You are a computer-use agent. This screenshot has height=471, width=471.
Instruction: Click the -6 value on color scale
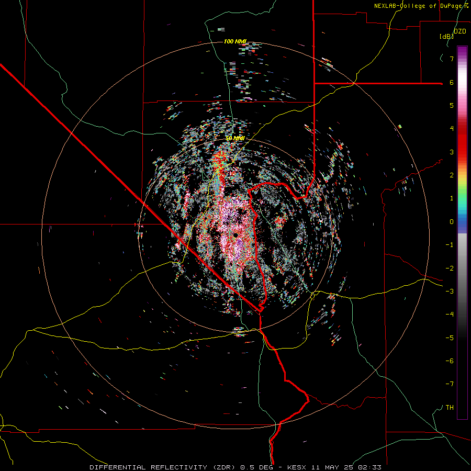450,361
